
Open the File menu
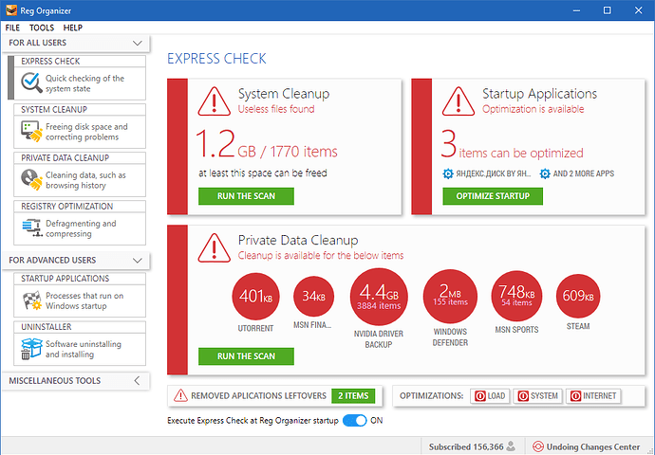pos(12,28)
